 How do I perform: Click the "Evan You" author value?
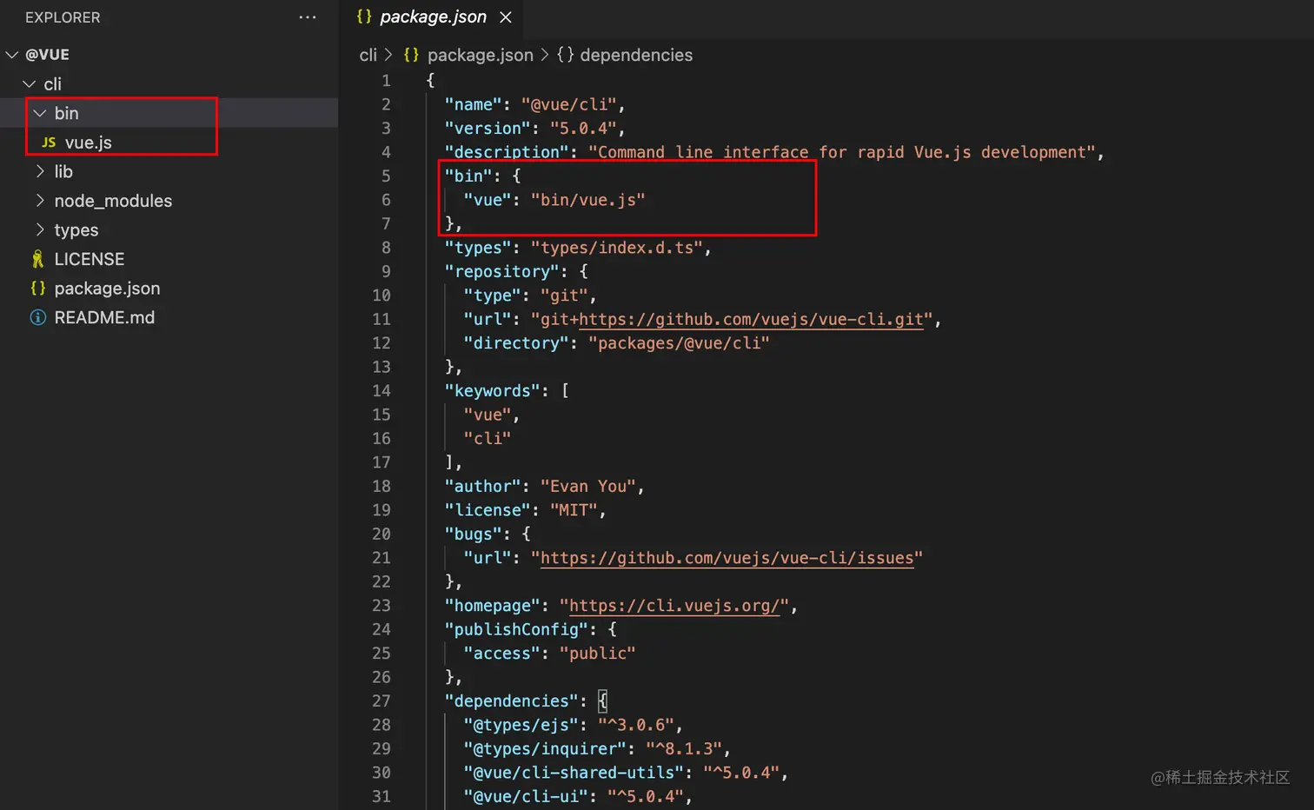tap(588, 487)
